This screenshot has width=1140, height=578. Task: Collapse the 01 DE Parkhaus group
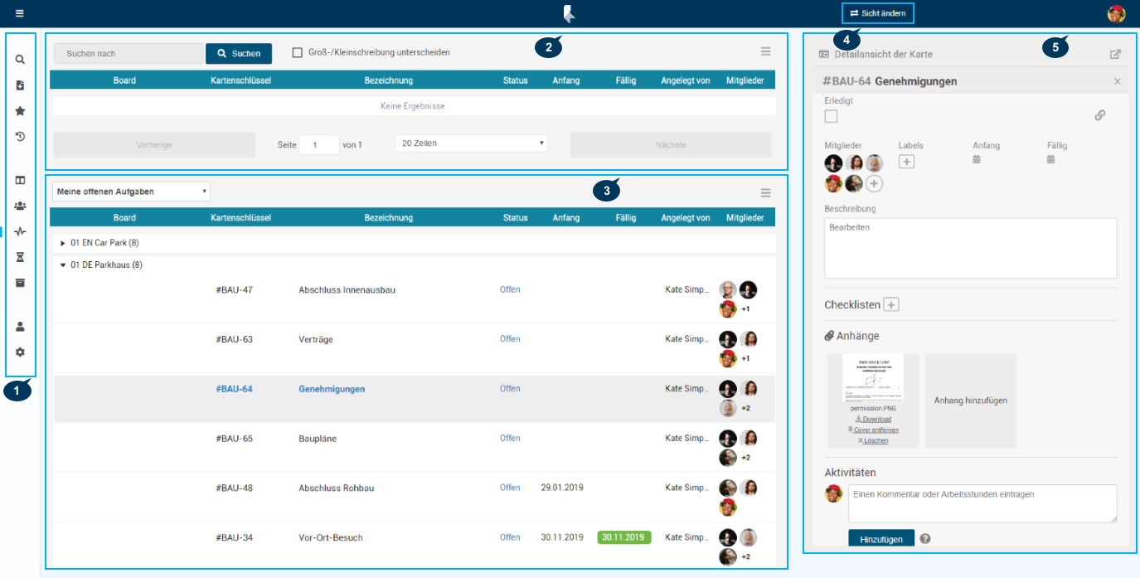click(63, 265)
